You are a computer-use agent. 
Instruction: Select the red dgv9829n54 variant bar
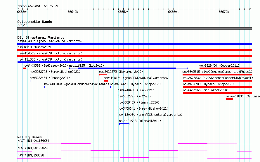(x=226, y=68)
